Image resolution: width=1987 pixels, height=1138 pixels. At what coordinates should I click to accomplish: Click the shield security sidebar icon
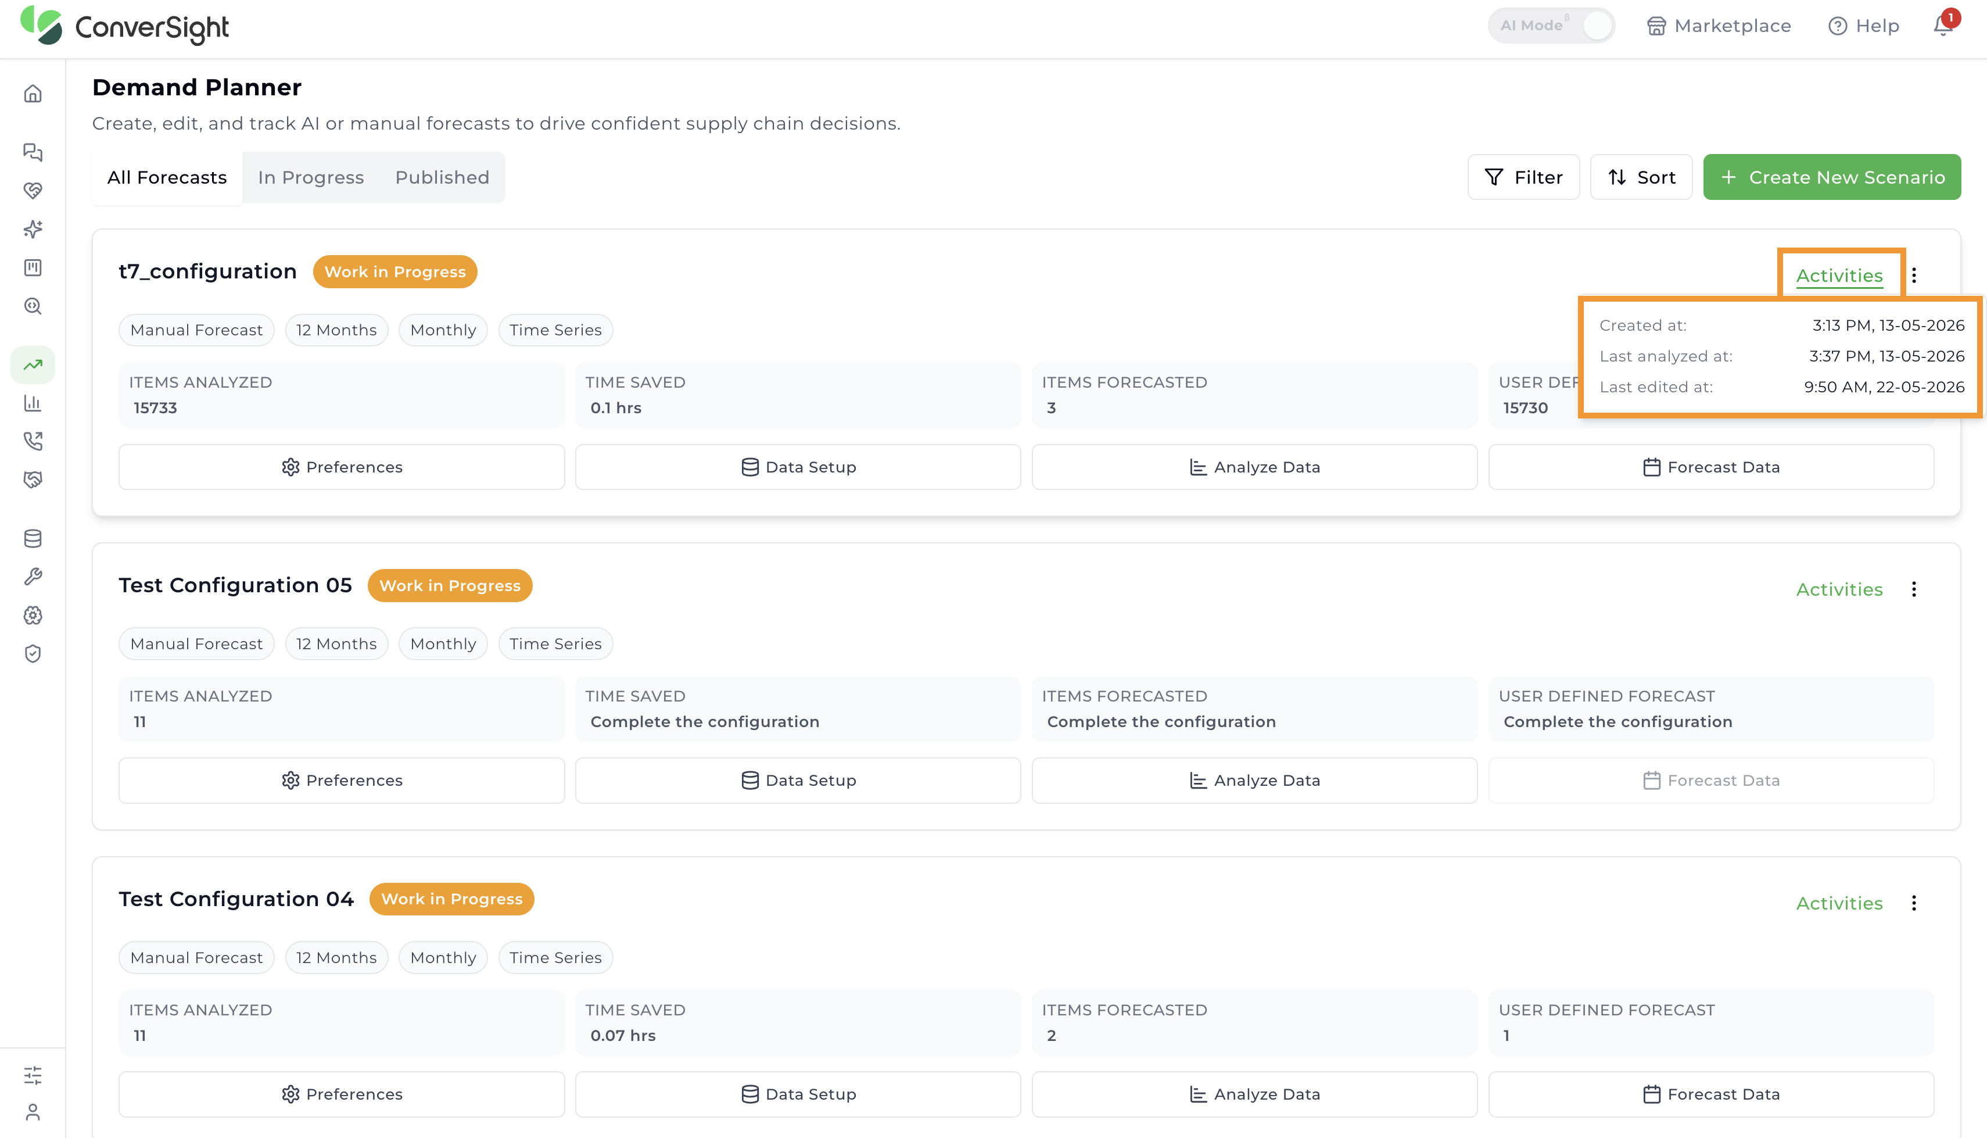pos(33,653)
